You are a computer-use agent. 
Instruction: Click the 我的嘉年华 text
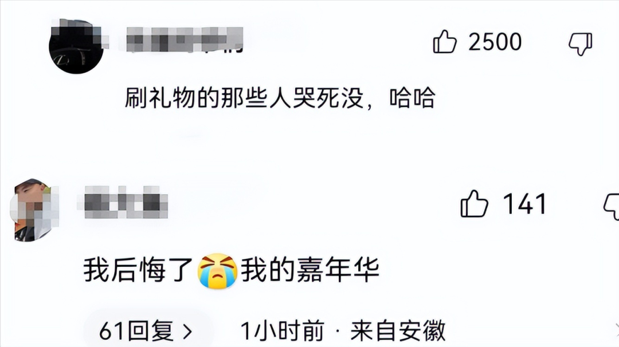pos(310,270)
